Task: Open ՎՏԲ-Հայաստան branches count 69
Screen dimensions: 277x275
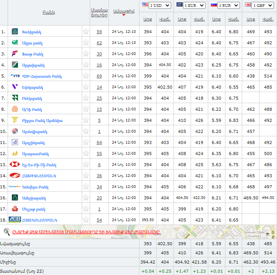Action: tap(99, 76)
